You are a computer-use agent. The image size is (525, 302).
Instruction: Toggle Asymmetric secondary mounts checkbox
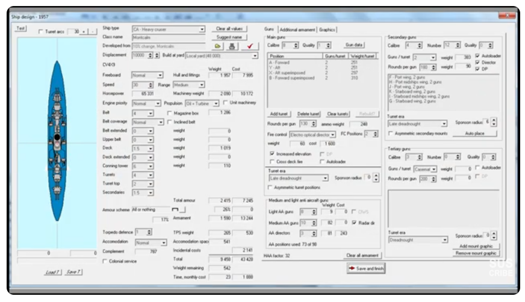pyautogui.click(x=390, y=134)
